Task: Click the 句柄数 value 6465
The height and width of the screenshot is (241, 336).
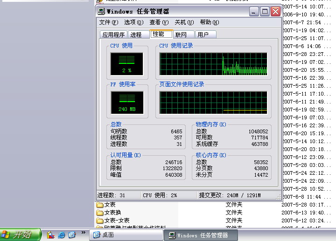Action: 176,131
